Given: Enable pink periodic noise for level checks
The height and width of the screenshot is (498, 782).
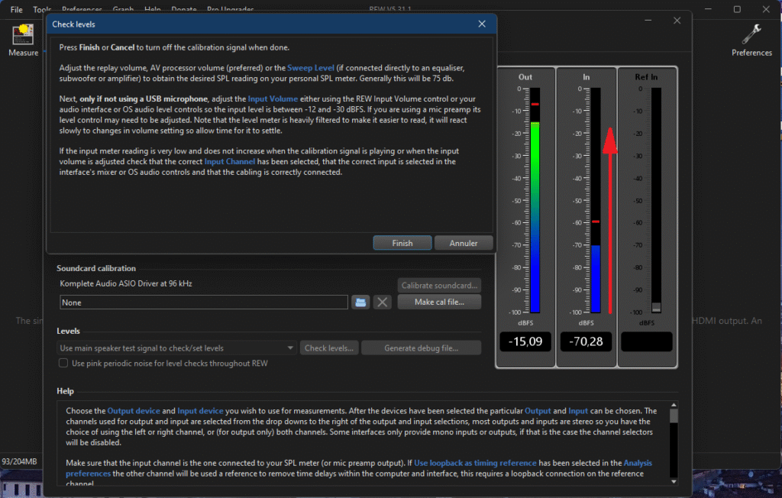Looking at the screenshot, I should (x=64, y=364).
